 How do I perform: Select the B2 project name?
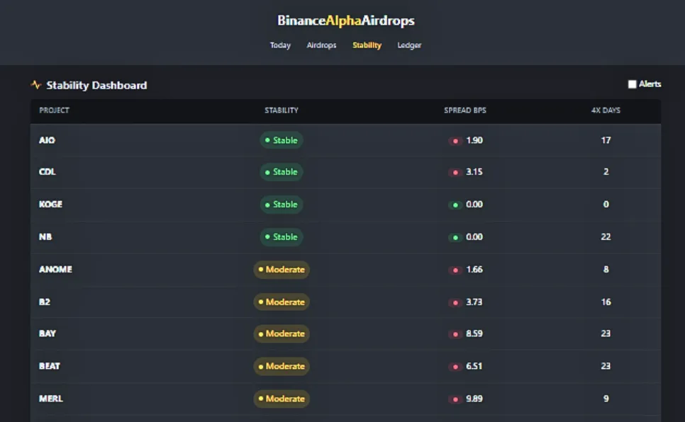coord(45,302)
